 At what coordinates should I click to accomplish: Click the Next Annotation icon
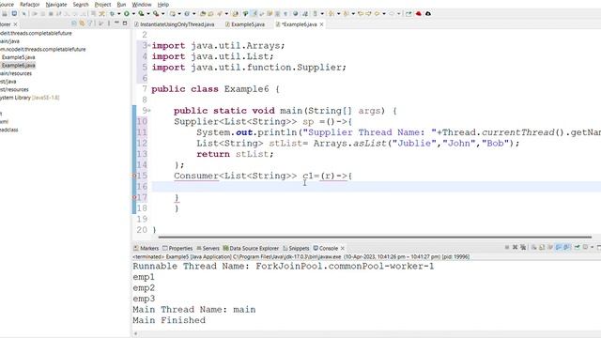[x=331, y=13]
